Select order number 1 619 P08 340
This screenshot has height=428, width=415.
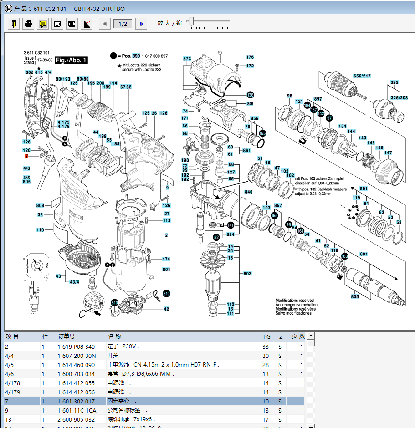(x=76, y=346)
